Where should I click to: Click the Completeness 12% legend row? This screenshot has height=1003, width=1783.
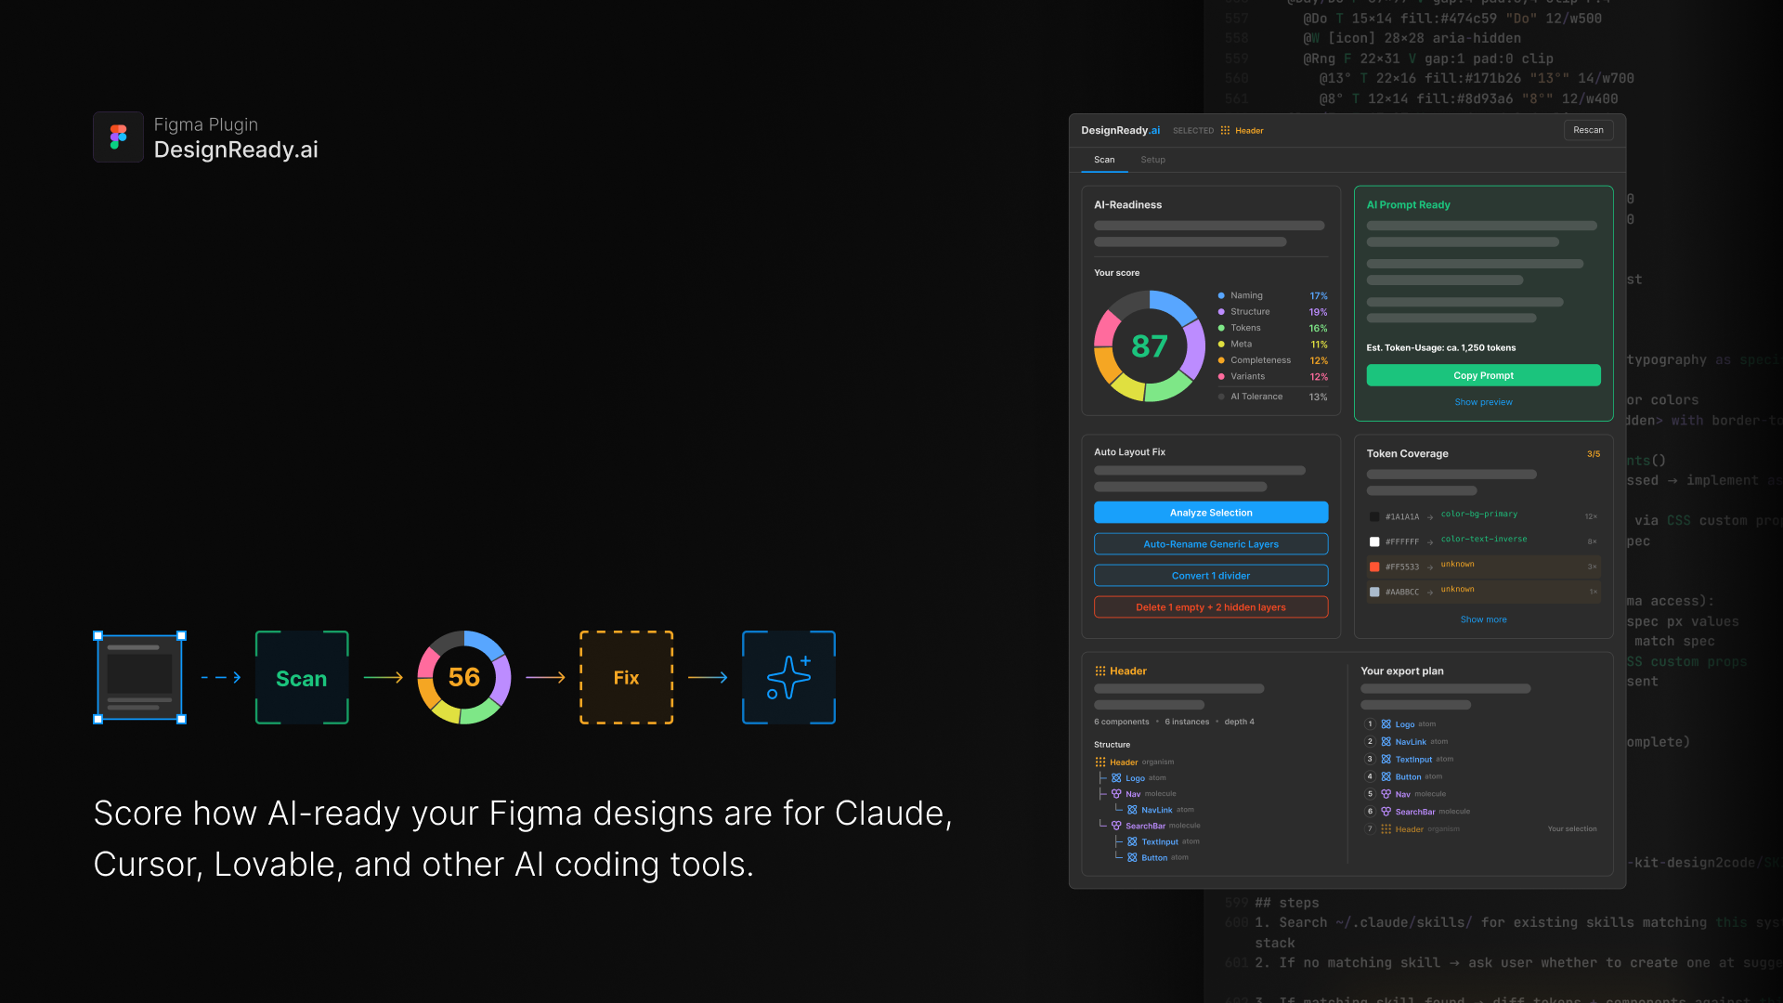(1272, 360)
